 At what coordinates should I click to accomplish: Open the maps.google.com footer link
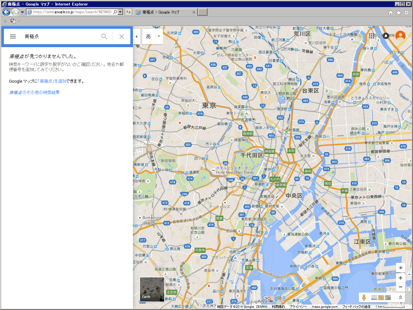(x=325, y=307)
